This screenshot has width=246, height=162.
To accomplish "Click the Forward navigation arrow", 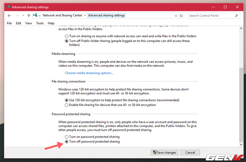I will [18, 15].
